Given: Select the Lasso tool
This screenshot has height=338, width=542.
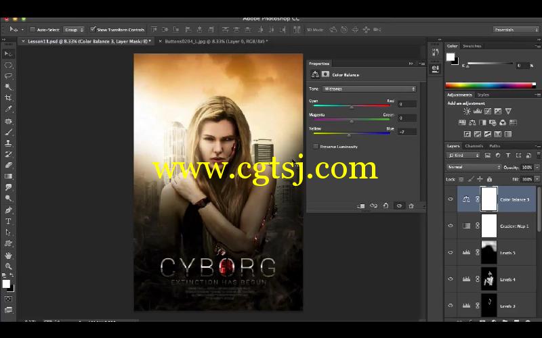Looking at the screenshot, I should [8, 76].
